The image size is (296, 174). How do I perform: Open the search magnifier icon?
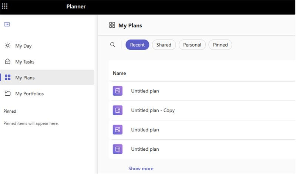click(113, 45)
